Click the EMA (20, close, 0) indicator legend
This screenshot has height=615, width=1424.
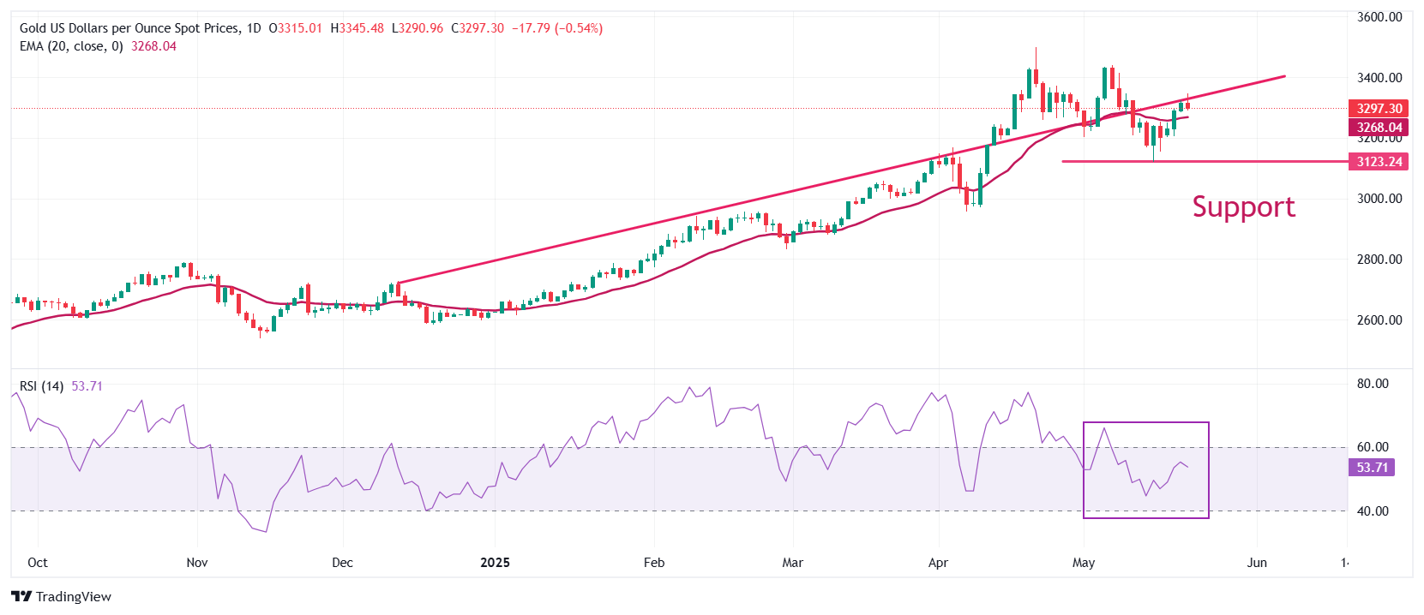tap(71, 46)
